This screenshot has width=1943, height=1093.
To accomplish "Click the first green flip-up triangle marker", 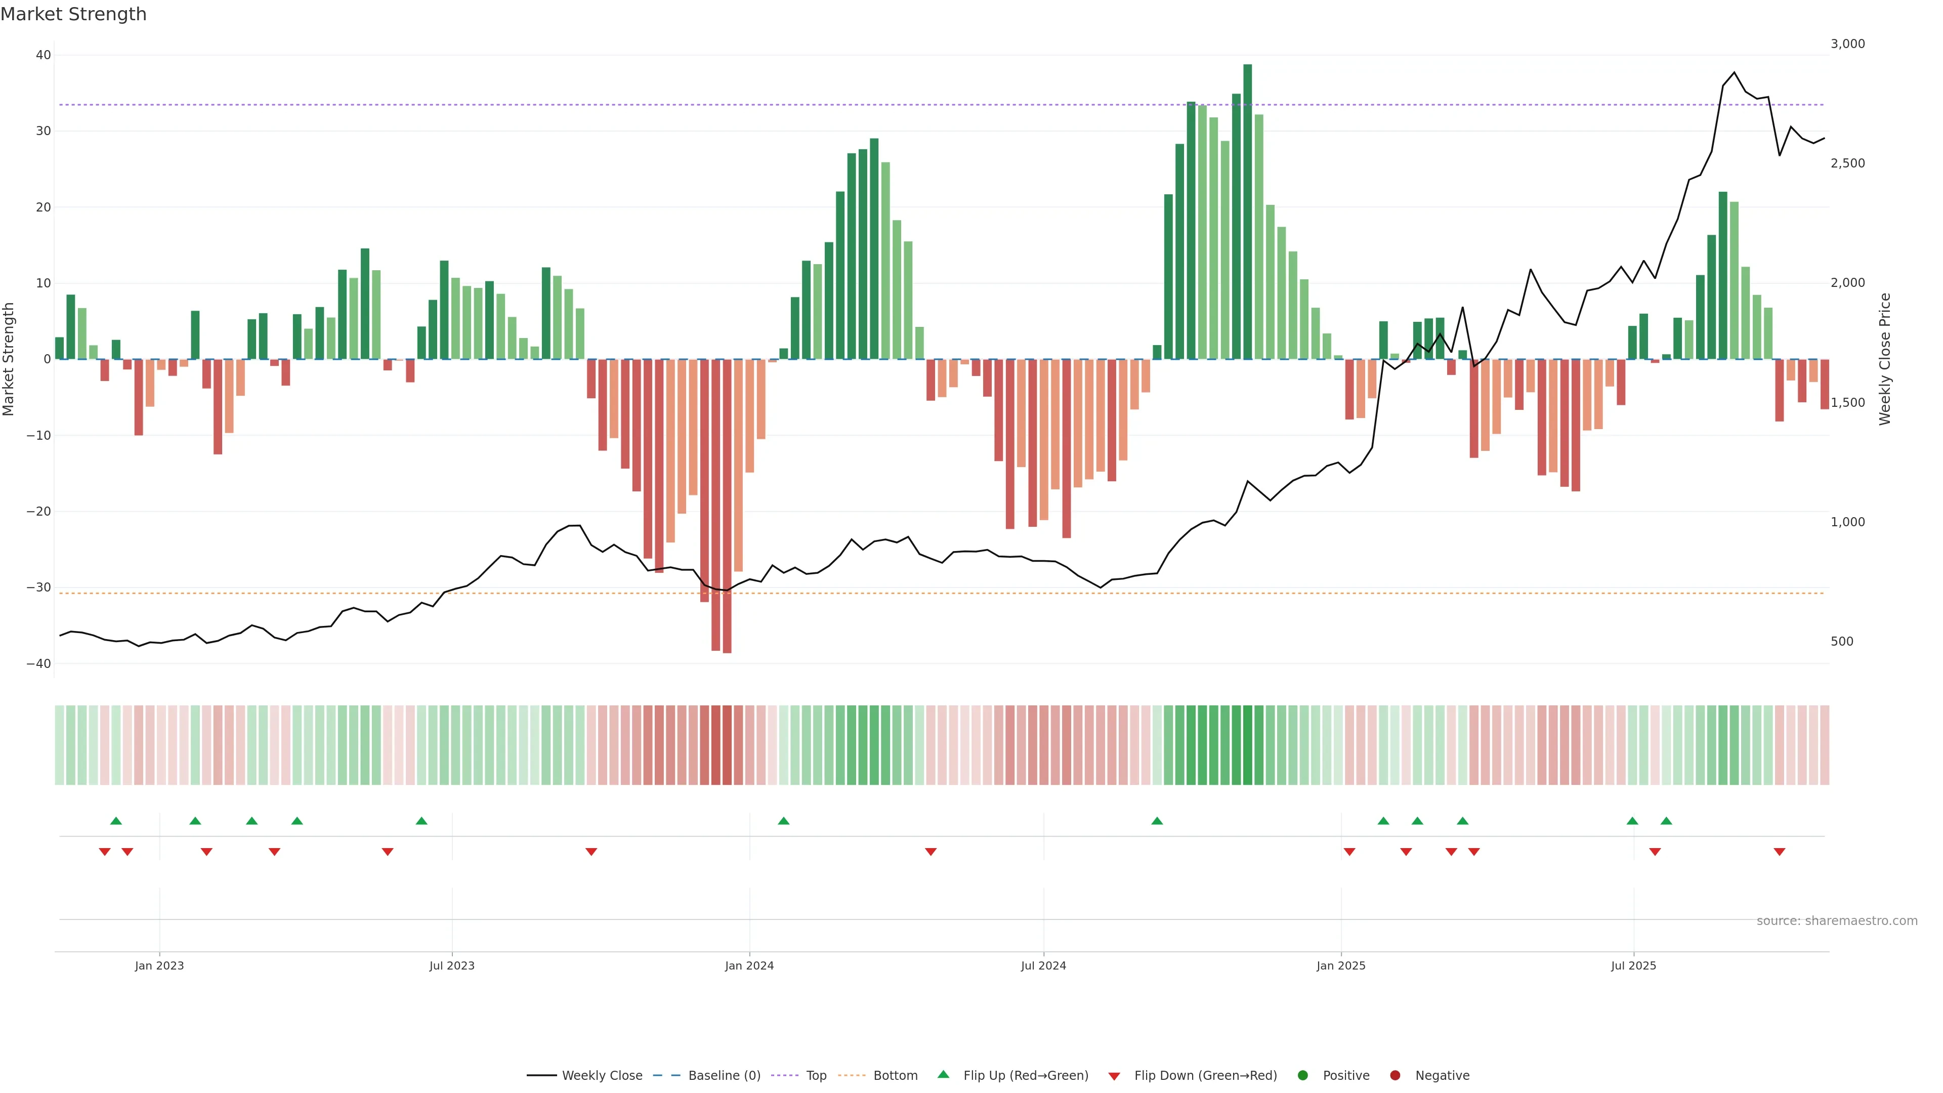I will [116, 821].
